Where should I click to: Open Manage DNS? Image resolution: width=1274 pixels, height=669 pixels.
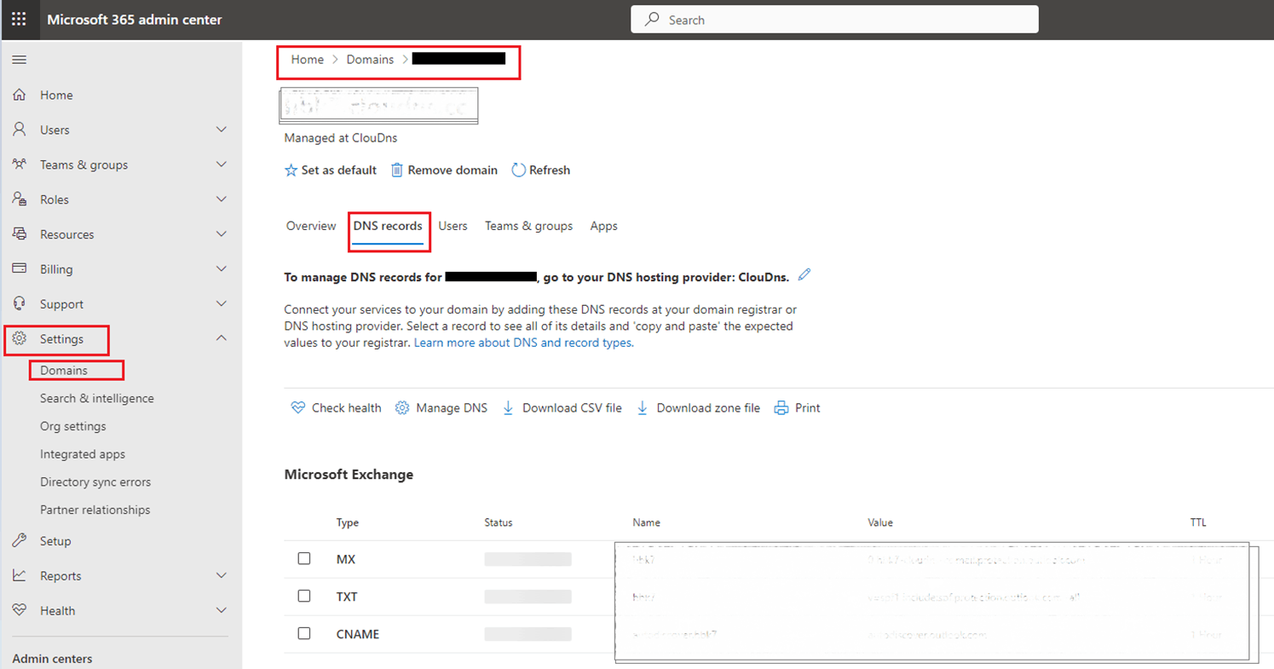(441, 408)
